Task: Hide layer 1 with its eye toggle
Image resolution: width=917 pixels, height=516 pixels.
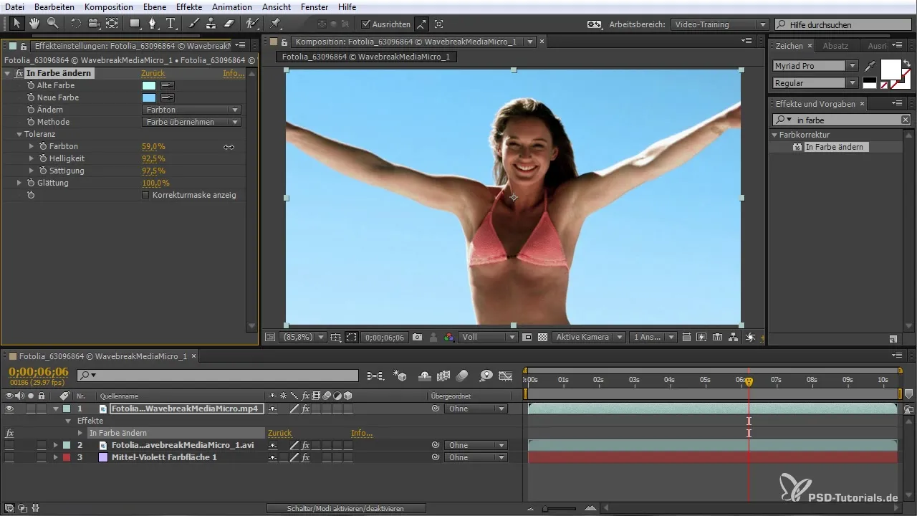Action: pos(9,408)
